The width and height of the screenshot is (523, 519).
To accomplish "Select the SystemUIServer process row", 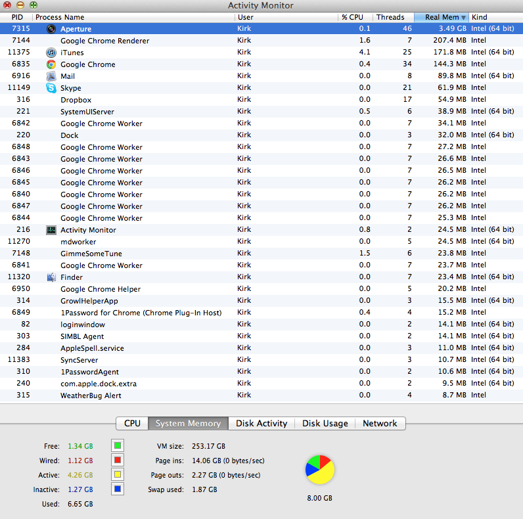I will 261,112.
